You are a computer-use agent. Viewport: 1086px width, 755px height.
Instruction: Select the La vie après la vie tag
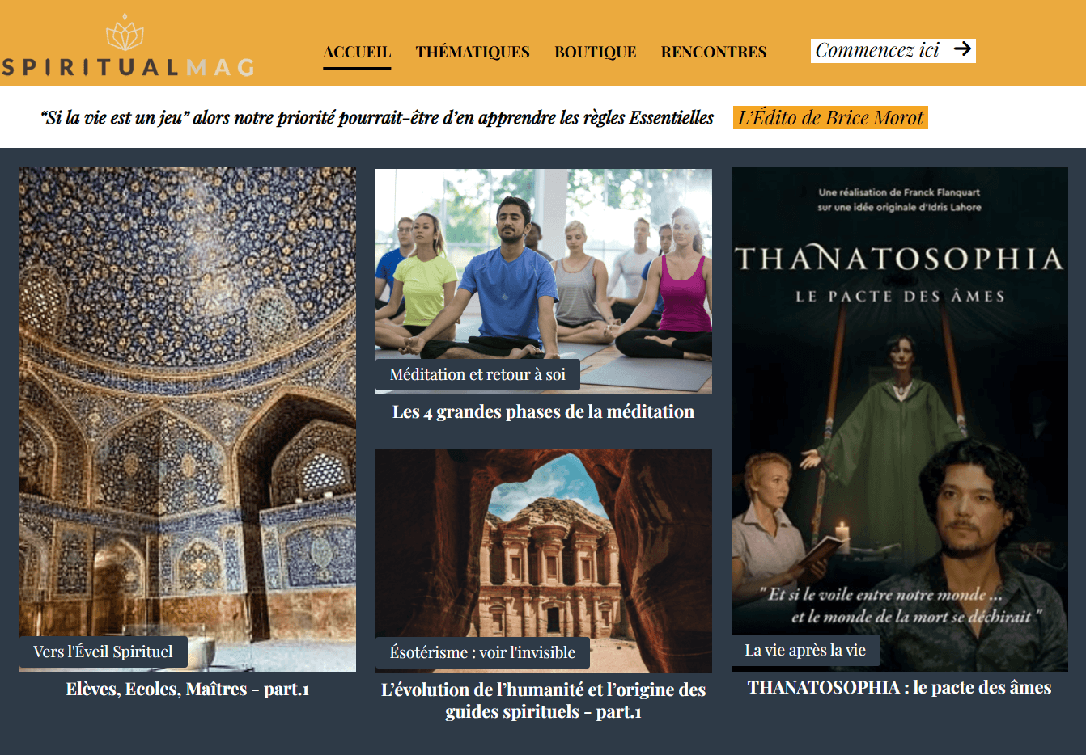pos(805,650)
